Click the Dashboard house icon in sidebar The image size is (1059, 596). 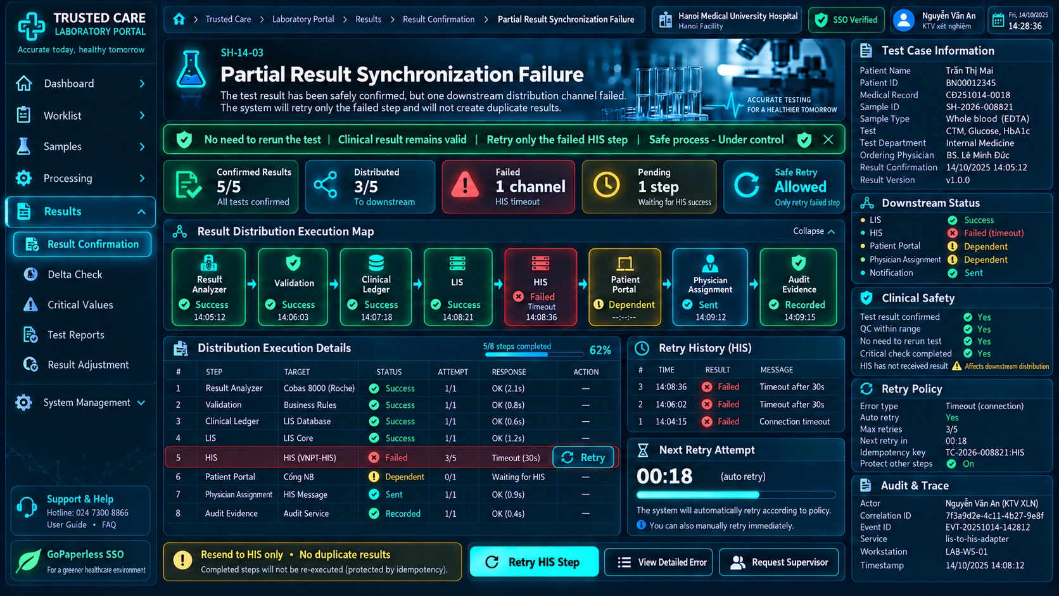pos(24,83)
